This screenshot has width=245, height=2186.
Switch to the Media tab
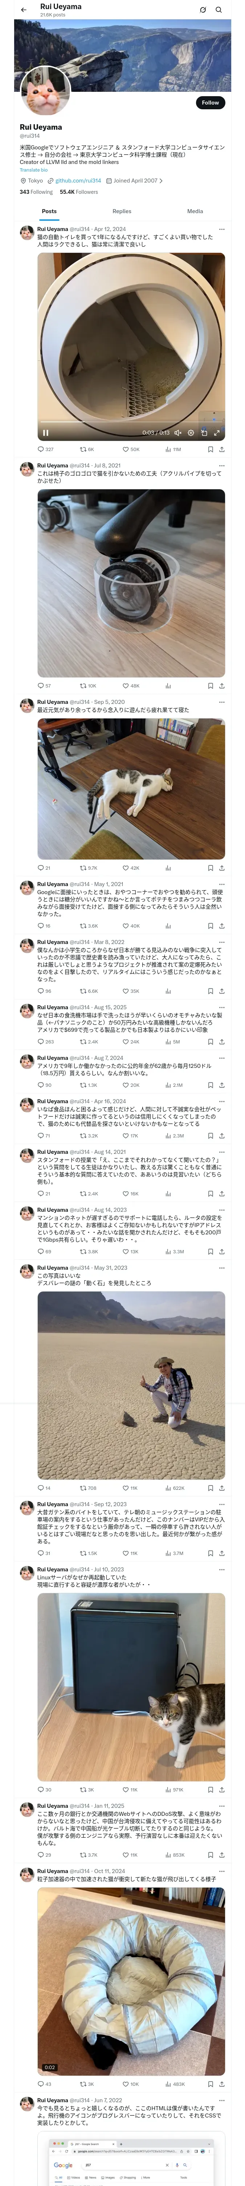[x=195, y=211]
